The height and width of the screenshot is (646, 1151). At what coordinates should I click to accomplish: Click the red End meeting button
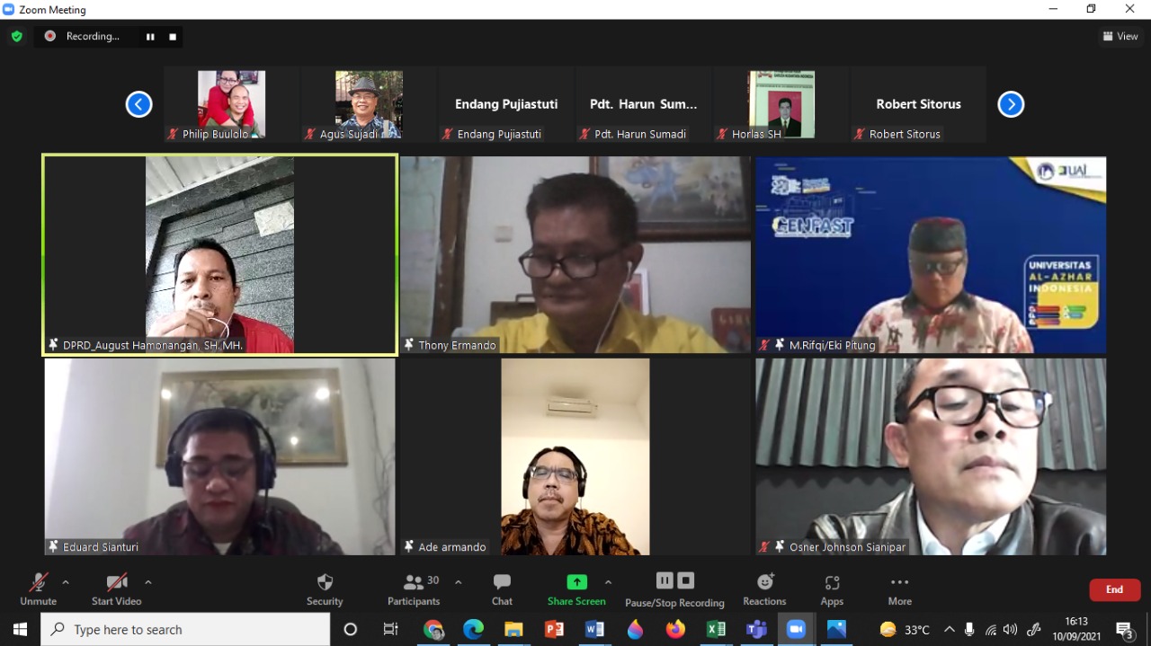pos(1114,589)
